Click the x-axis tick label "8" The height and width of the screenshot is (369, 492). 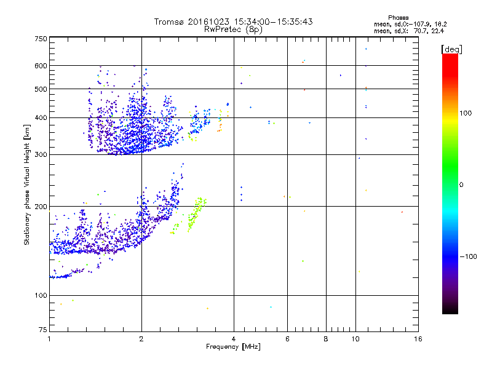326,339
